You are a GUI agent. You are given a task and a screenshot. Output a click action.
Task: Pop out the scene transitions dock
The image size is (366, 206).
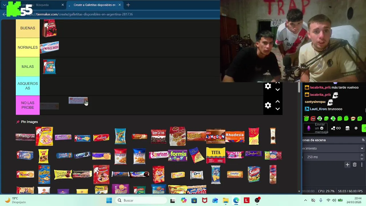(x=363, y=140)
